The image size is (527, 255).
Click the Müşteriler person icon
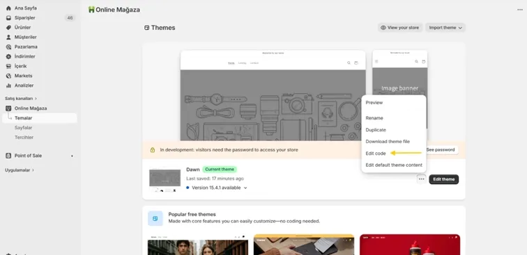(x=8, y=38)
